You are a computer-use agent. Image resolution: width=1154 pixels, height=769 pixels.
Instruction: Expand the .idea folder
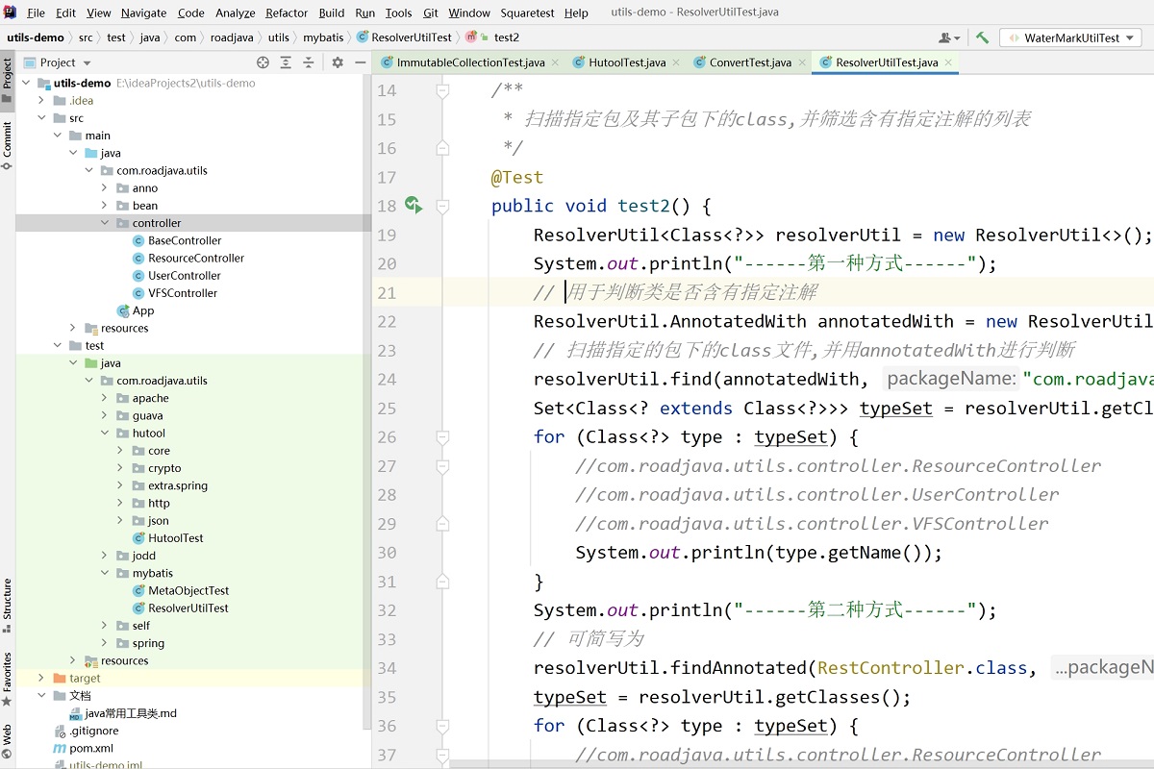41,101
